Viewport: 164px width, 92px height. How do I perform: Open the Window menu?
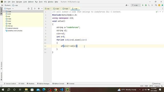[51, 2]
